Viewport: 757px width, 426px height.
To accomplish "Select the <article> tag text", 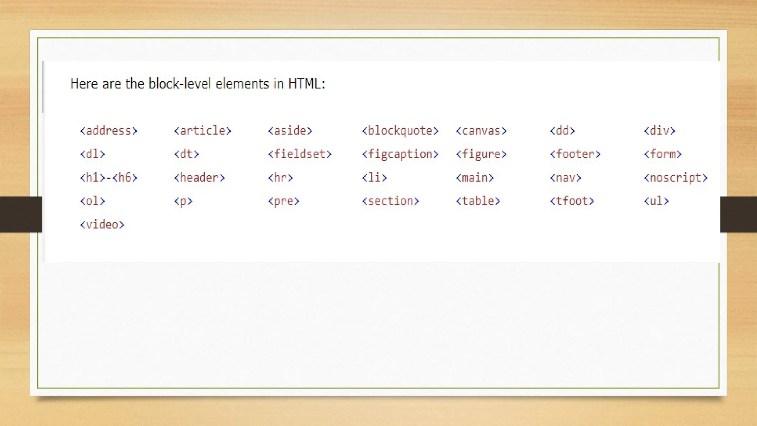I will click(x=203, y=131).
